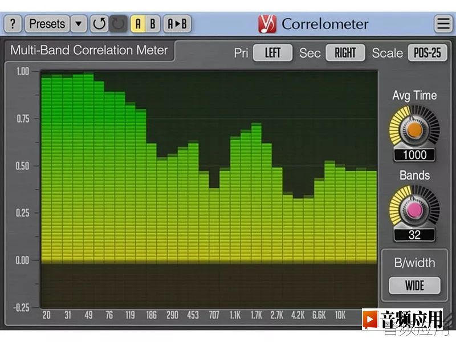Change primary channel LEFT selector
456x342 pixels.
pos(272,52)
